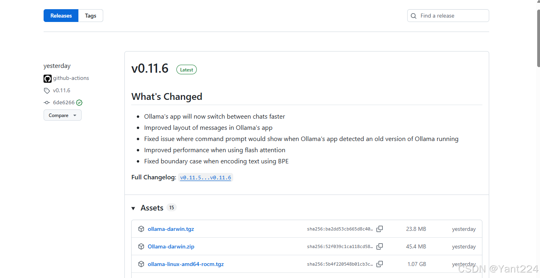Viewport: 540px width, 278px height.
Task: Download ollama-darwin.tgz
Action: [171, 229]
